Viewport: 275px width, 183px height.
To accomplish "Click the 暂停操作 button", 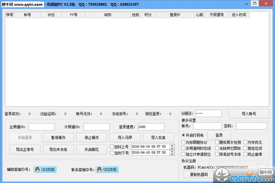I will point(58,138).
